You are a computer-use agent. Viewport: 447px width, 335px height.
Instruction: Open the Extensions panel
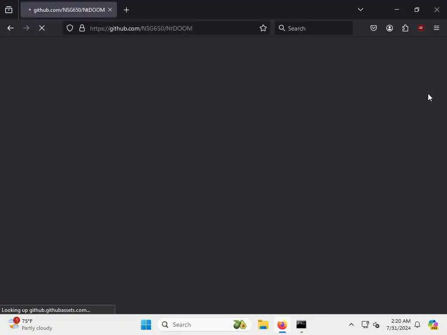click(405, 28)
